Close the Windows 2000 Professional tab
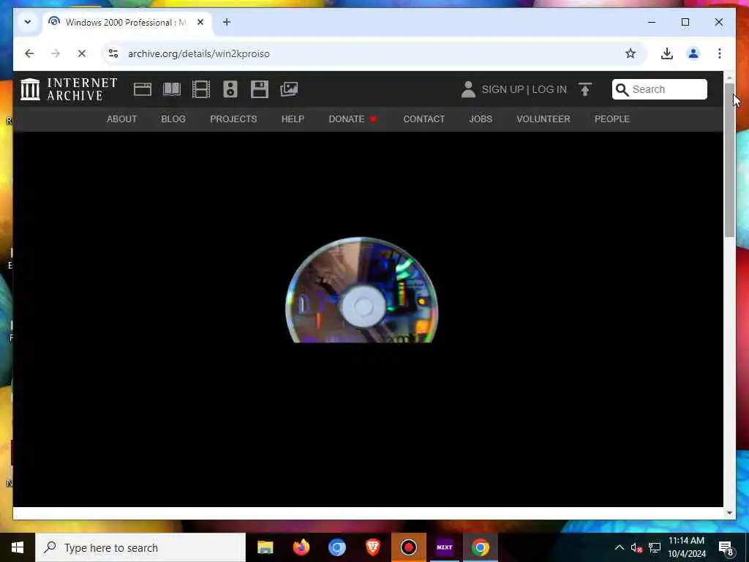Image resolution: width=749 pixels, height=562 pixels. pos(200,22)
